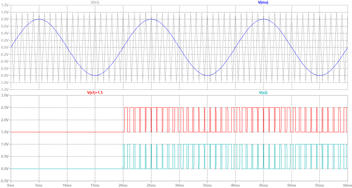Select the V(s1)+1.5 trace label
Screen dimensions: 352x188
click(95, 92)
